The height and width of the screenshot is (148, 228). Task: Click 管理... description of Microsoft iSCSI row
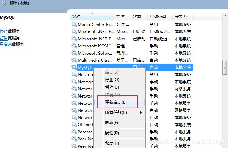pyautogui.click(x=122, y=46)
